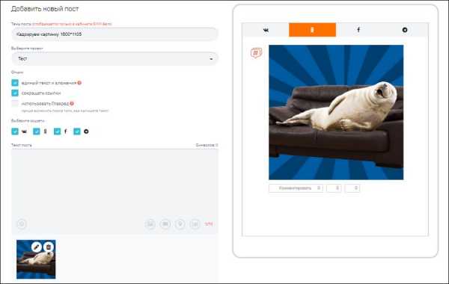Click the trash delete icon on image thumbnail
This screenshot has height=284, width=449.
49,247
